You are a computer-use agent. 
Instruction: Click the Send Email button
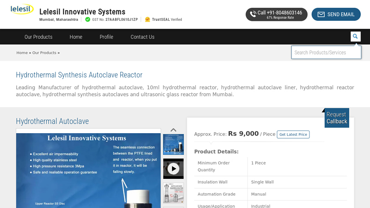336,14
